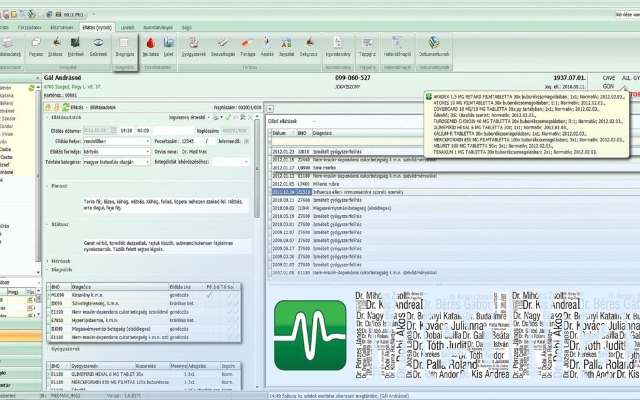Switch to the Leletek tab

tap(127, 27)
